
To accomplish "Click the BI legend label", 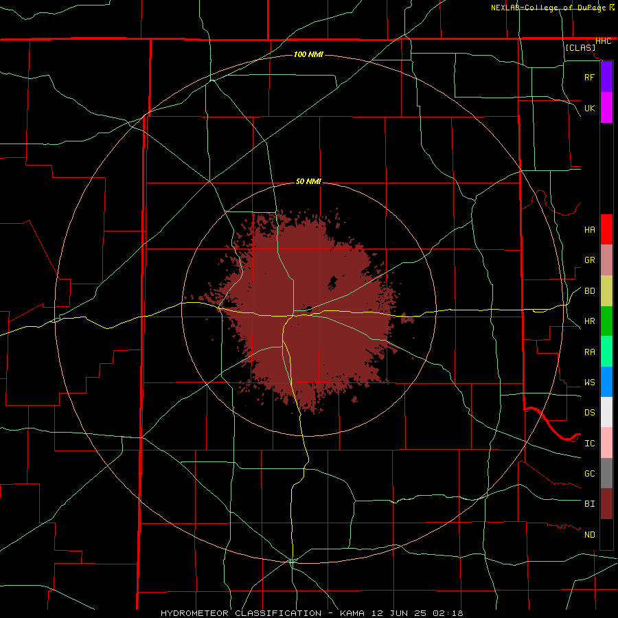I will click(x=589, y=504).
